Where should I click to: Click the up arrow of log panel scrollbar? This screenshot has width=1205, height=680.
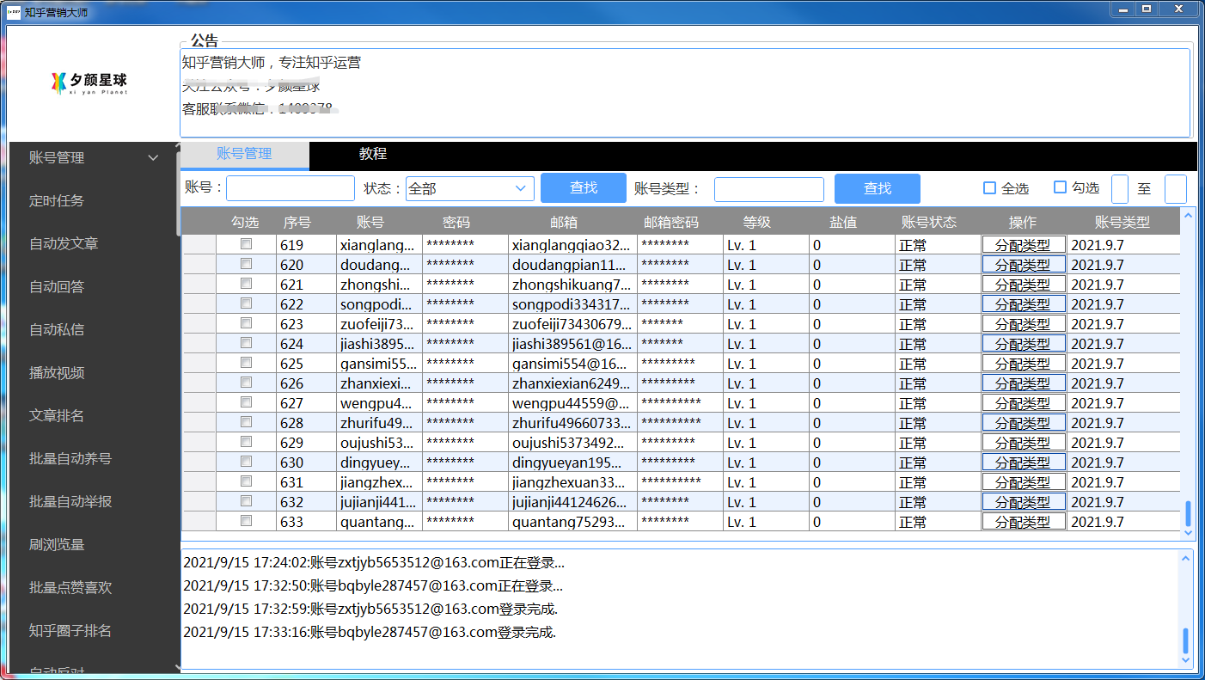coord(1186,558)
